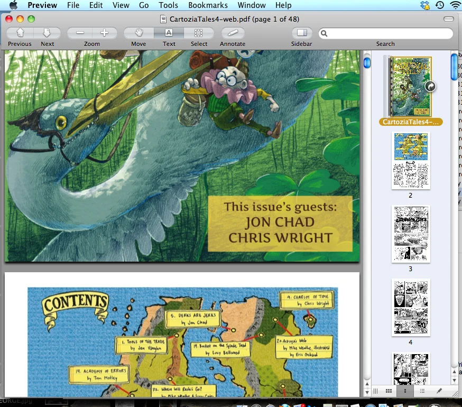This screenshot has width=462, height=407.
Task: Open the Edit menu
Action: click(x=96, y=5)
